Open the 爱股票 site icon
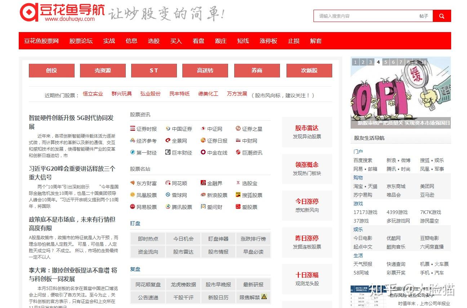Image resolution: width=467 pixels, height=308 pixels. pos(238,207)
